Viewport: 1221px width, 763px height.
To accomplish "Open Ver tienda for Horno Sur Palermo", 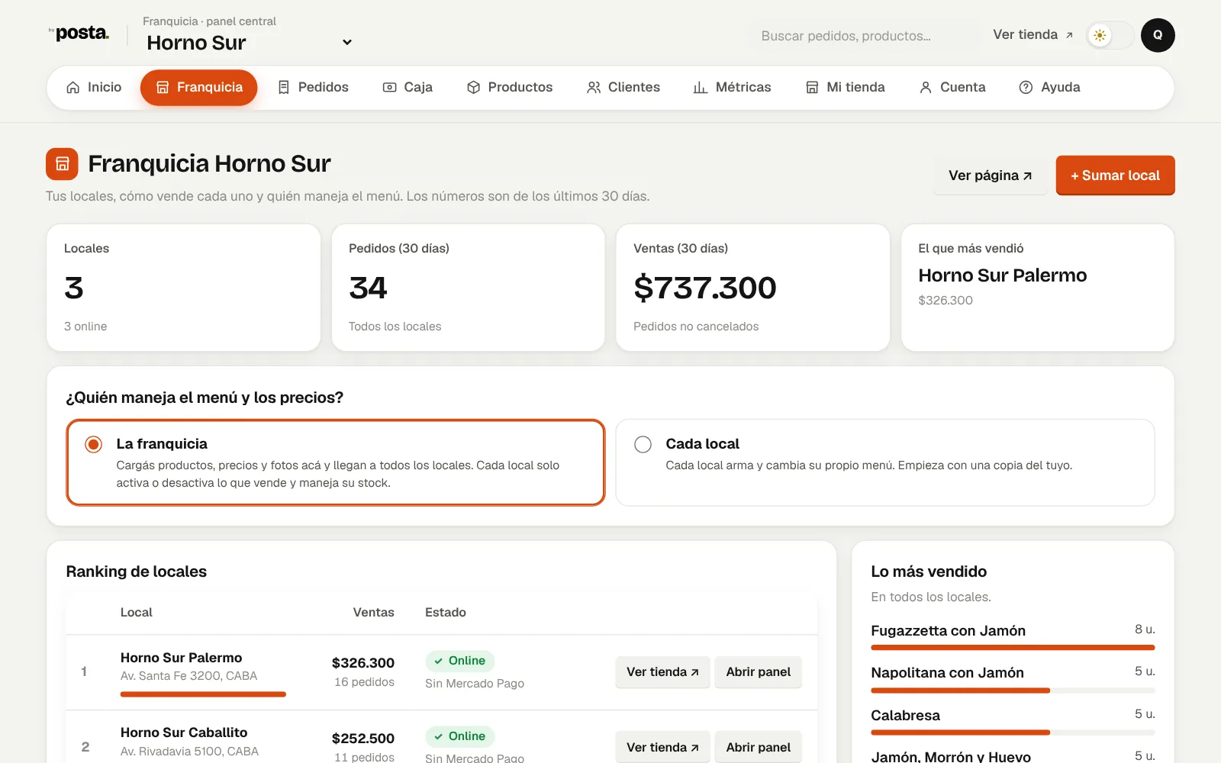I will pos(662,672).
